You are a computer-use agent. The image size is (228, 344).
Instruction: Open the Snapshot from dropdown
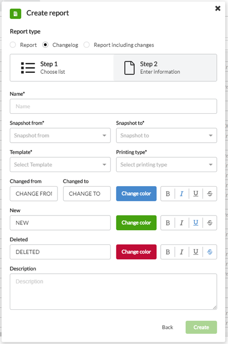(x=60, y=135)
